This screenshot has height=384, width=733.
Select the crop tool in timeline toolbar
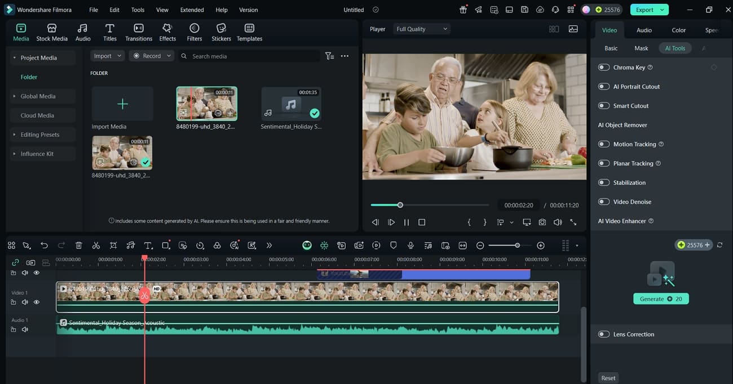[x=113, y=245]
